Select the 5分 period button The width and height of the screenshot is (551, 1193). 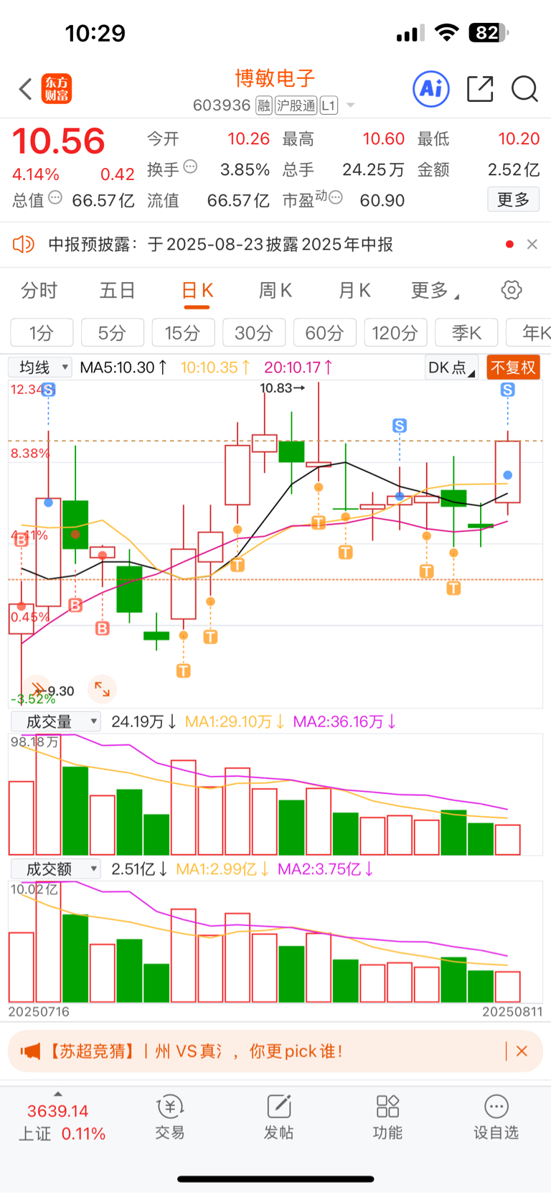(112, 333)
